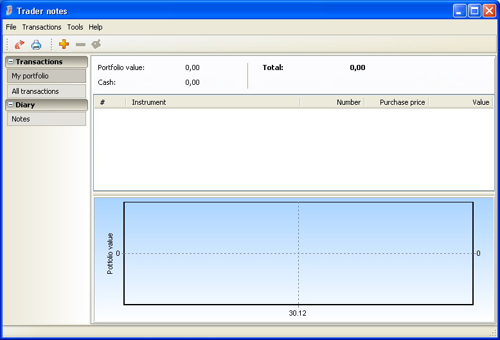Open the File menu
500x340 pixels.
coord(11,27)
